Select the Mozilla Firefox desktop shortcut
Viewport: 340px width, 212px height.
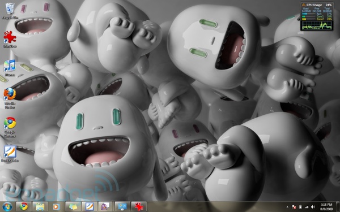(x=10, y=98)
